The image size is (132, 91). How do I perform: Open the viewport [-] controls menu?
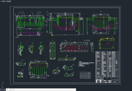[x=1, y=1]
